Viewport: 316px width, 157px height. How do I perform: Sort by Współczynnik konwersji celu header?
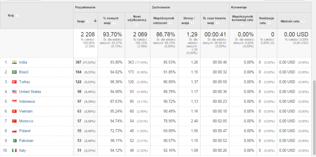click(243, 18)
